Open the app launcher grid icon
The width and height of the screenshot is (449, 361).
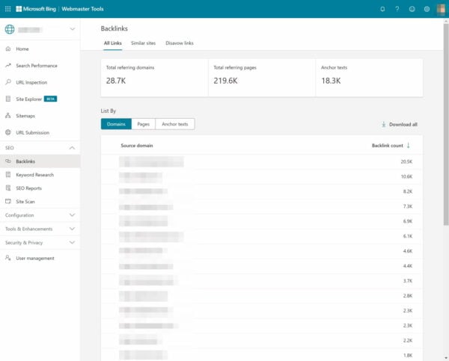[x=7, y=9]
